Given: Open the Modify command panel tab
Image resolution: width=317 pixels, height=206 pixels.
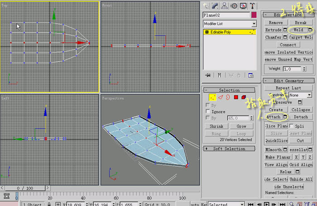Looking at the screenshot, I should tap(215, 6).
